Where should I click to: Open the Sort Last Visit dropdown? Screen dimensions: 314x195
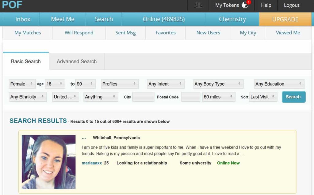pos(263,97)
